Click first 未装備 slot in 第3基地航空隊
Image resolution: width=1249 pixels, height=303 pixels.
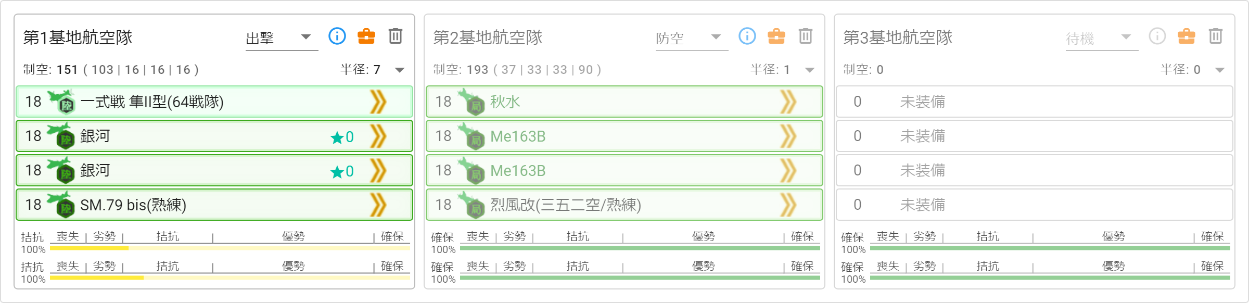point(1035,102)
